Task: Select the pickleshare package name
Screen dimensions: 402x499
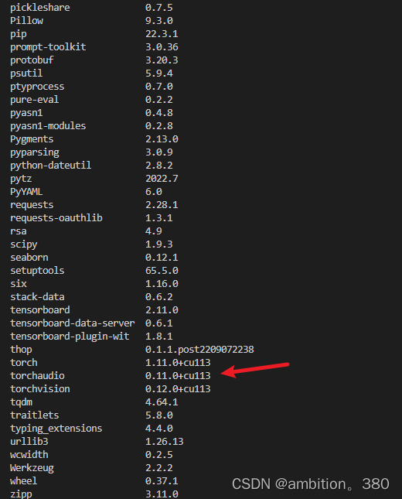Action: [x=39, y=8]
